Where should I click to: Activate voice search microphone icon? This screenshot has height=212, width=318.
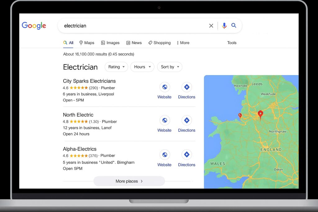[224, 26]
